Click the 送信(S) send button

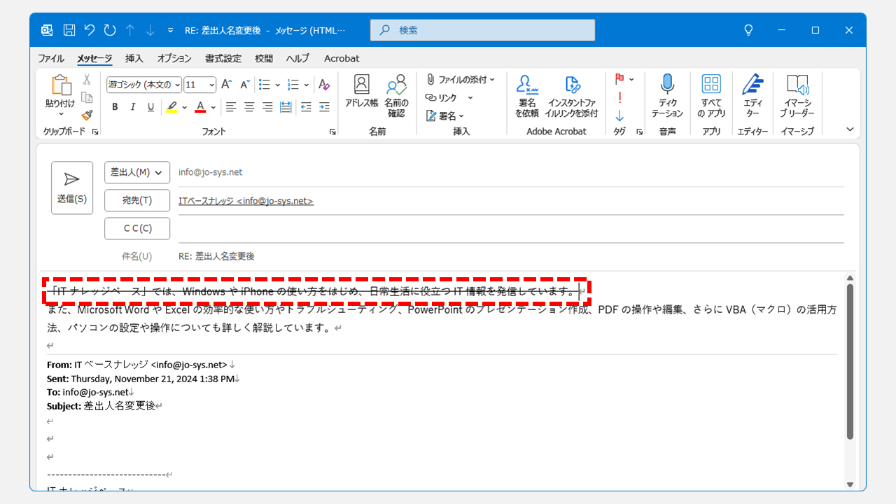click(x=71, y=187)
